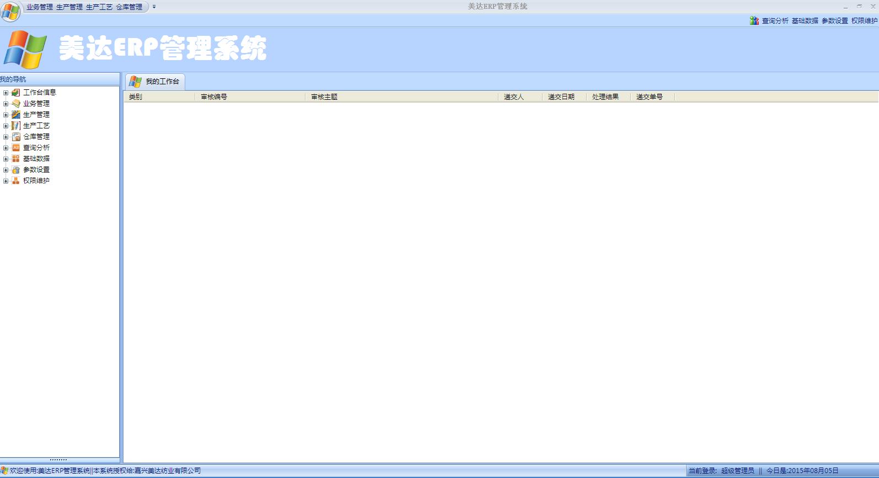Expand the 查询分析 tree node
The height and width of the screenshot is (478, 879).
pyautogui.click(x=6, y=148)
